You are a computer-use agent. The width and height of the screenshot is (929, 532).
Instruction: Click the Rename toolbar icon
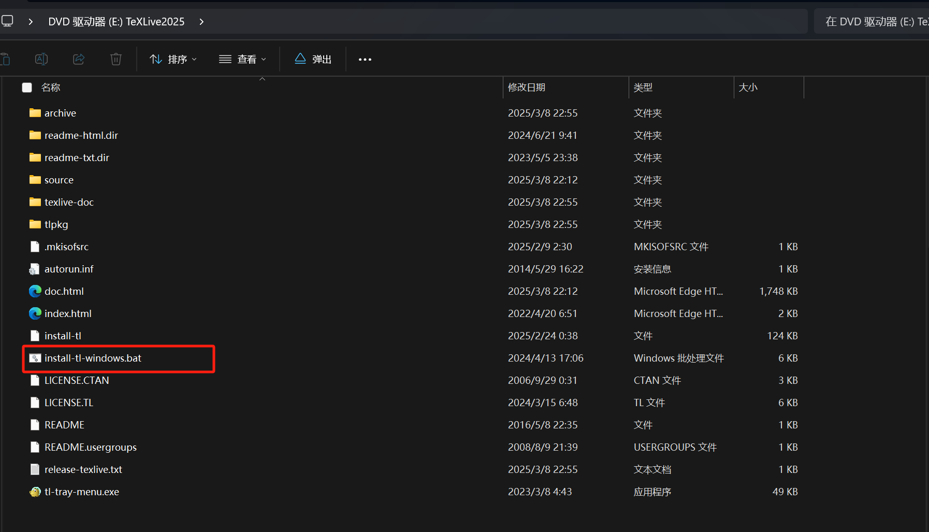click(41, 59)
